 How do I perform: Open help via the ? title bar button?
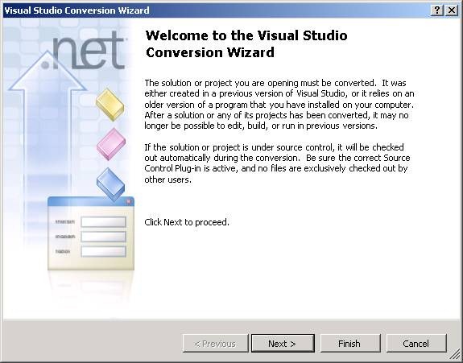437,10
